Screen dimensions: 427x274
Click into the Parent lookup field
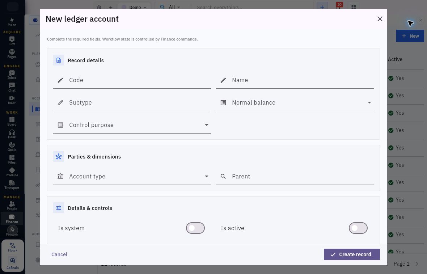coord(295,177)
